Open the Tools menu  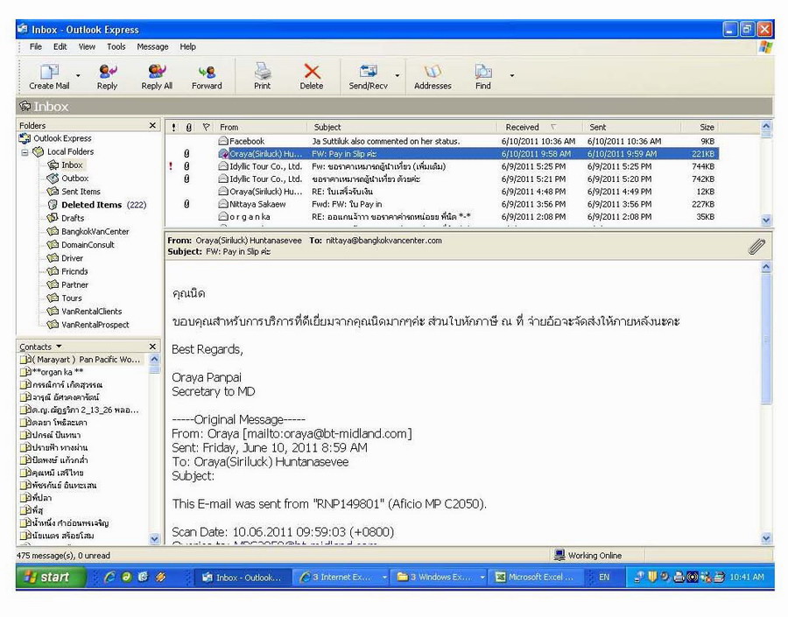pyautogui.click(x=116, y=46)
